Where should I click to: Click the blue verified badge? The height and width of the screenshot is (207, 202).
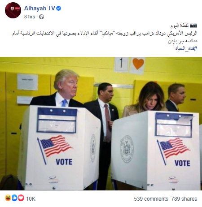point(58,9)
